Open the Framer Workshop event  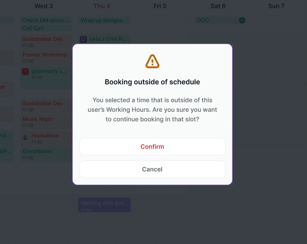[45, 57]
